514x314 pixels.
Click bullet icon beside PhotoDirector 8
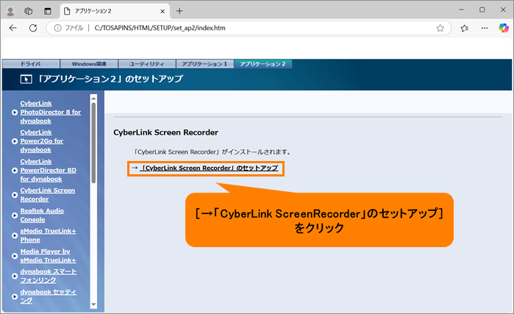pos(15,113)
